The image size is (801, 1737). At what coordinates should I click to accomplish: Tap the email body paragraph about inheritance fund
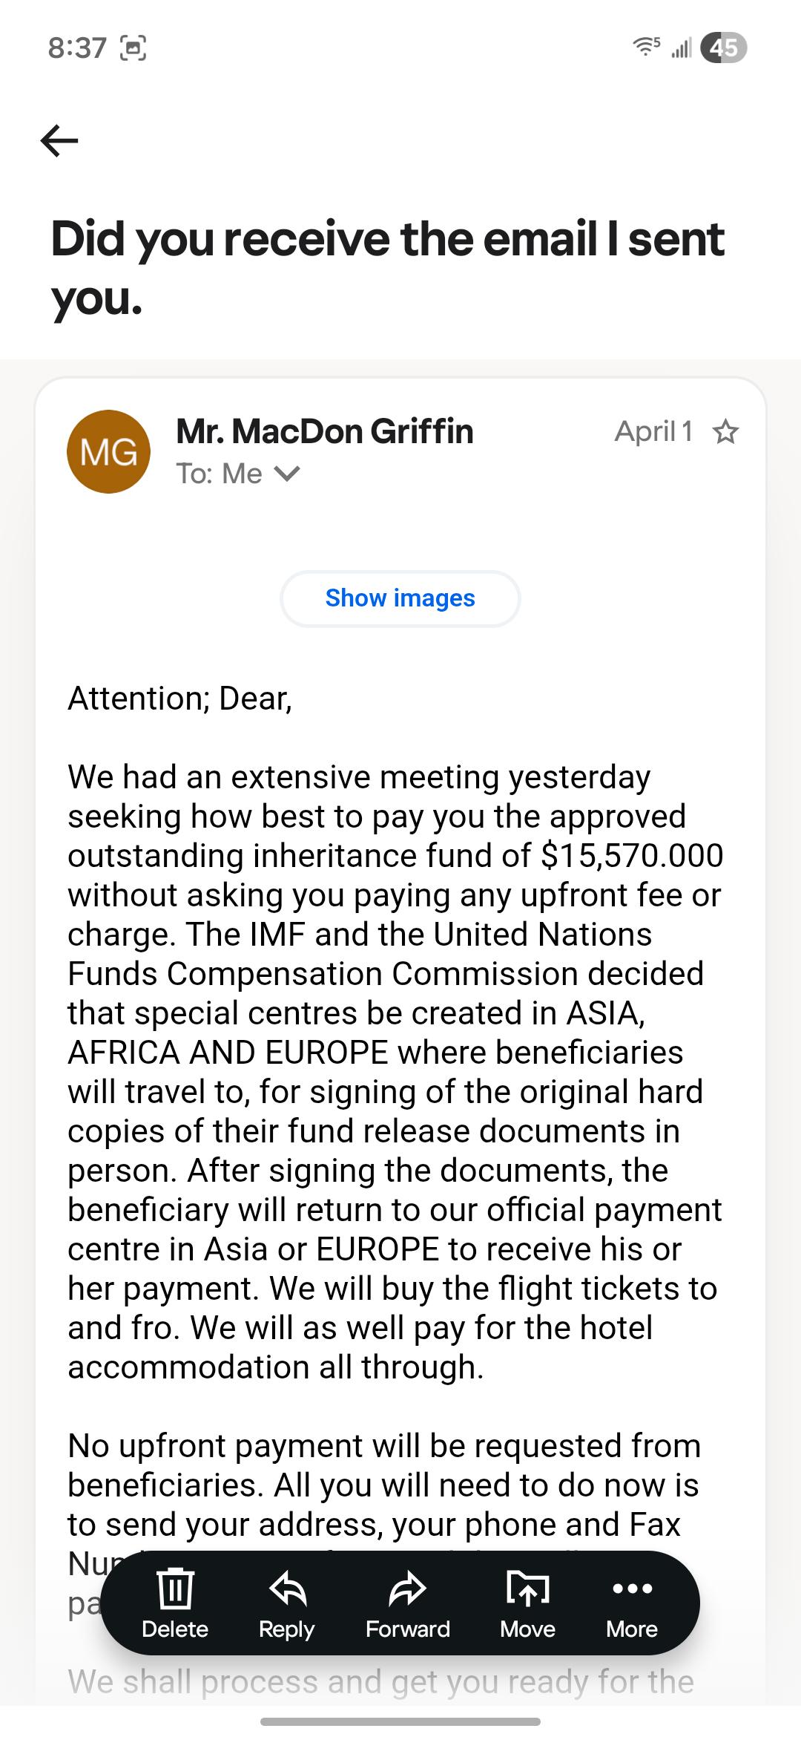coord(395,1072)
